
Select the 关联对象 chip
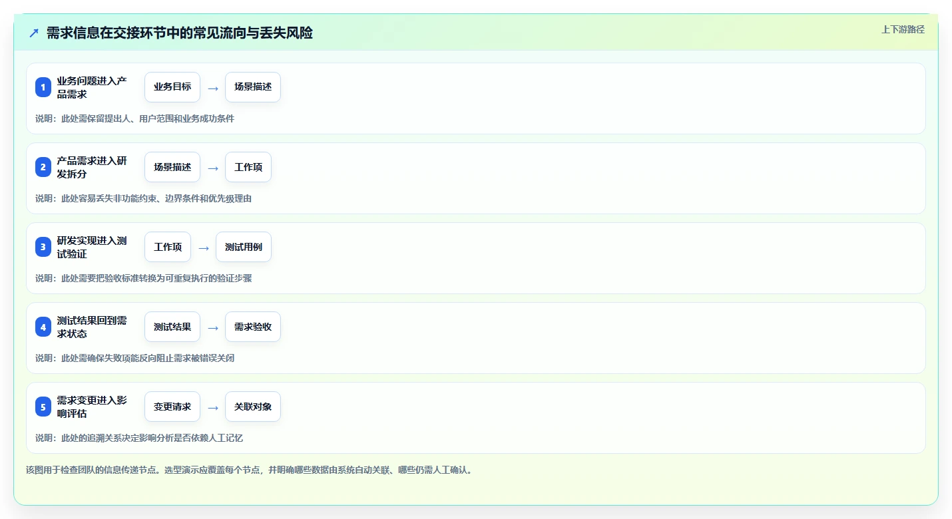253,407
